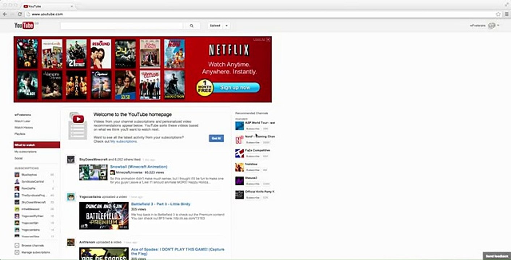Click the username in the sidebar top
The image size is (511, 260).
click(22, 114)
